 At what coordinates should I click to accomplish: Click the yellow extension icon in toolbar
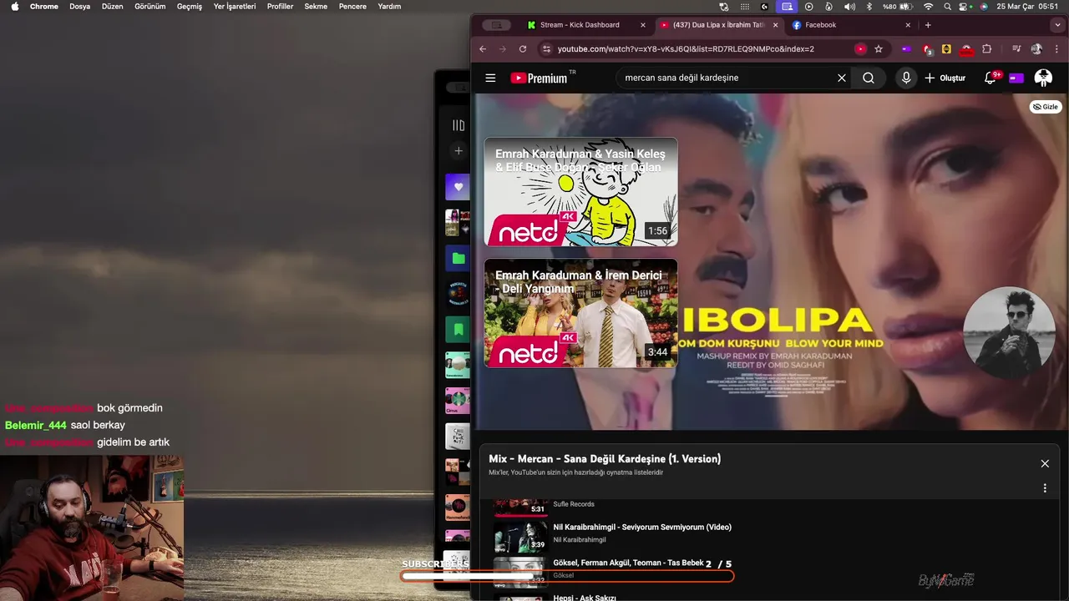point(946,49)
